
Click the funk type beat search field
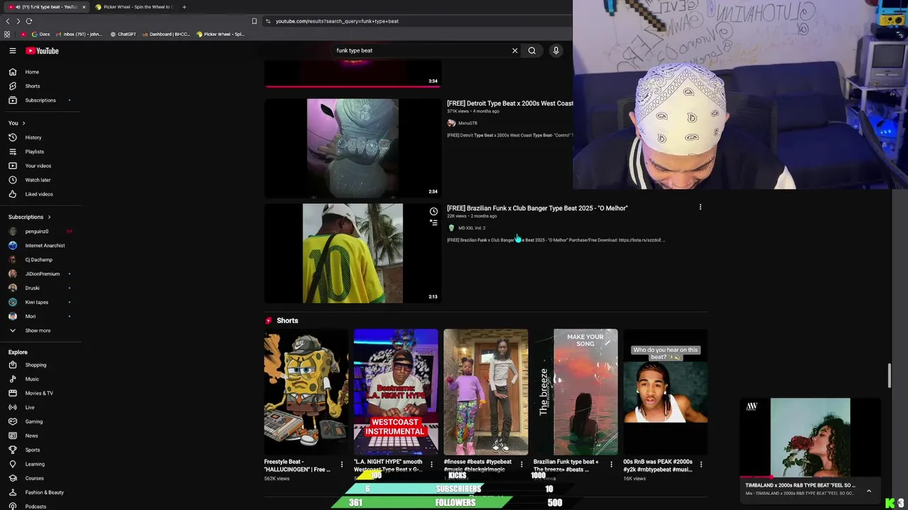click(422, 50)
